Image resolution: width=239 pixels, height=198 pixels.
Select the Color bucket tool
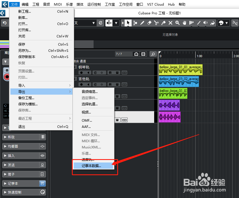(213, 23)
